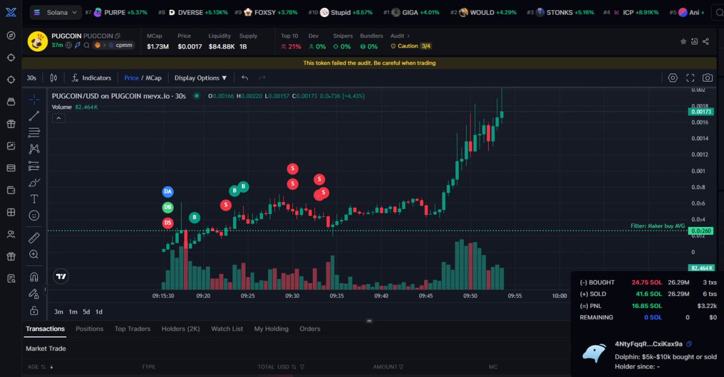Enter fullscreen chart mode
The height and width of the screenshot is (377, 724).
tap(690, 77)
